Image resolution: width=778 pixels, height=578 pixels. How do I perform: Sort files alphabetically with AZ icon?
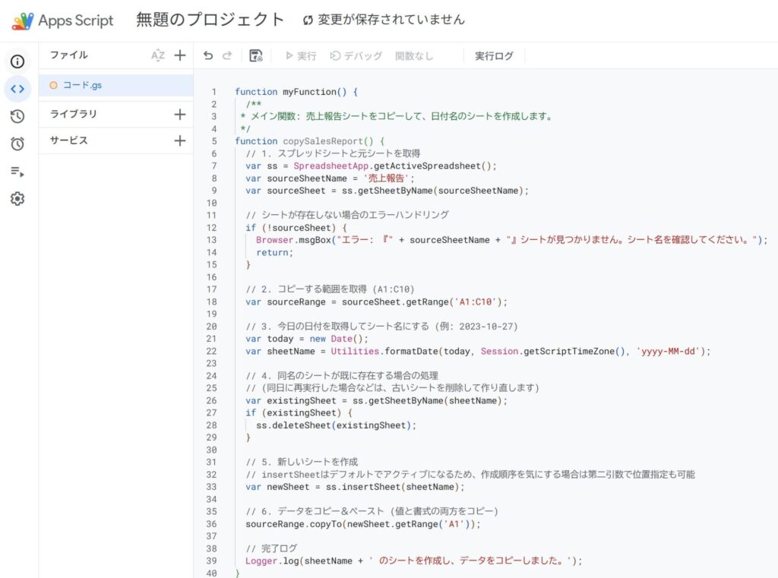(157, 55)
